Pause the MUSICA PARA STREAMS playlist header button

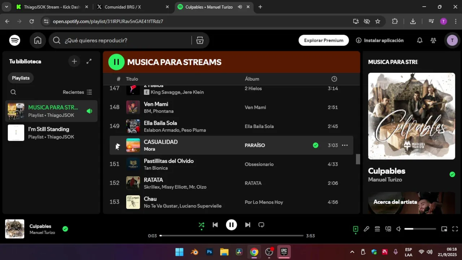[x=116, y=62]
